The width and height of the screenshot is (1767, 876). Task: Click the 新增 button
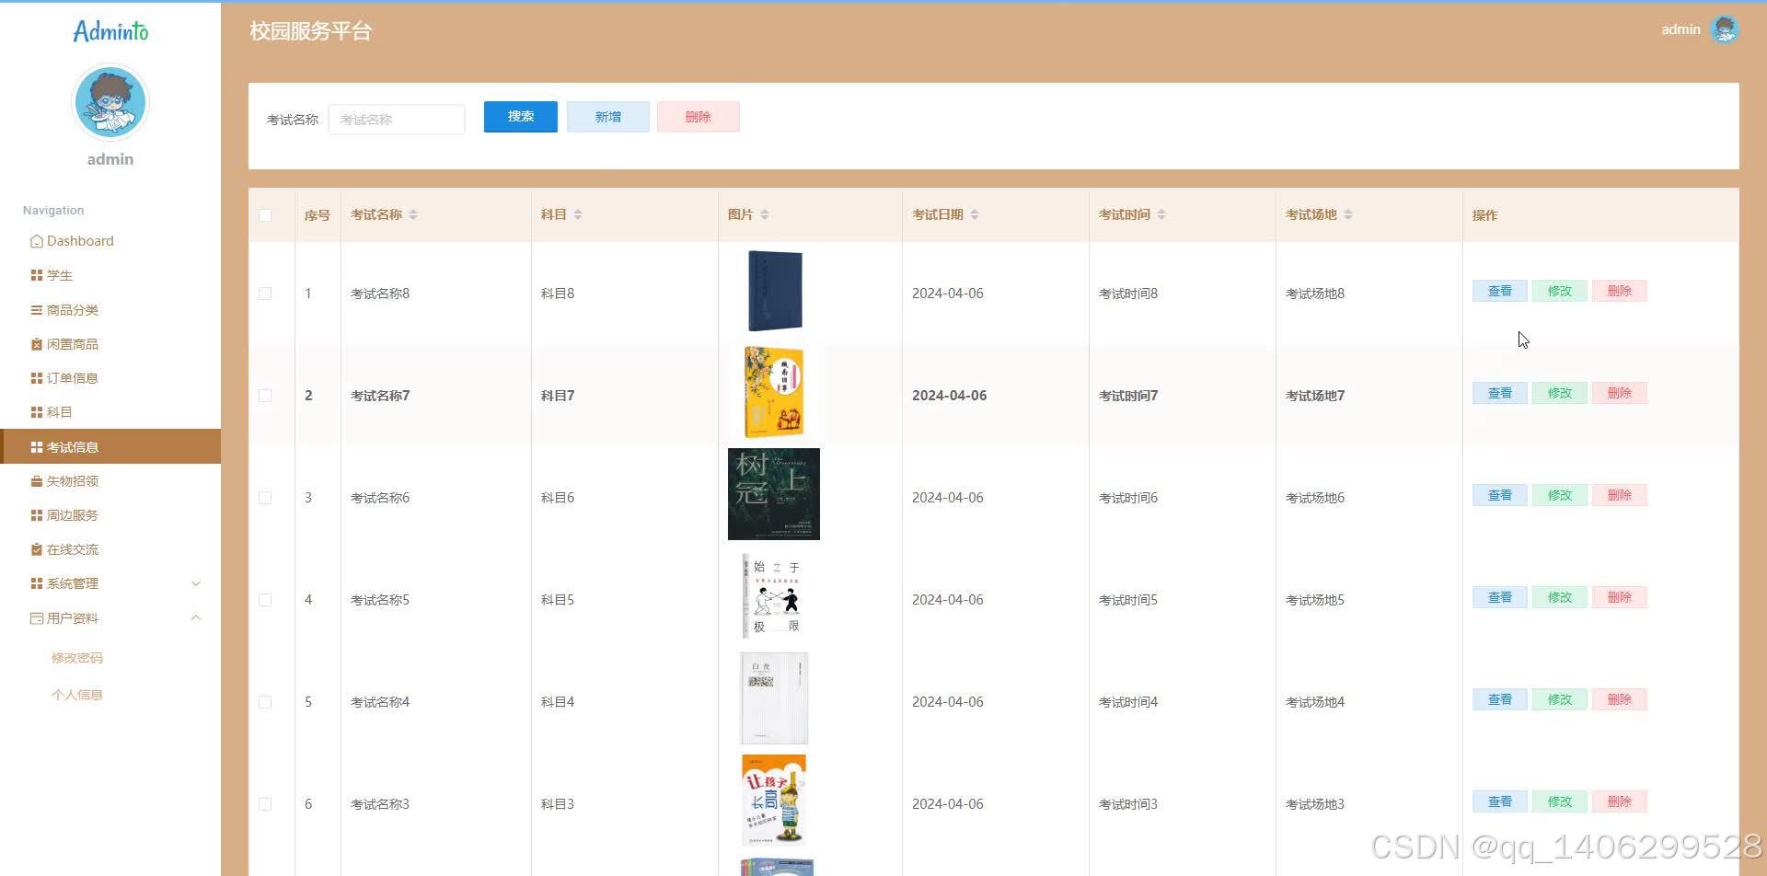point(608,117)
